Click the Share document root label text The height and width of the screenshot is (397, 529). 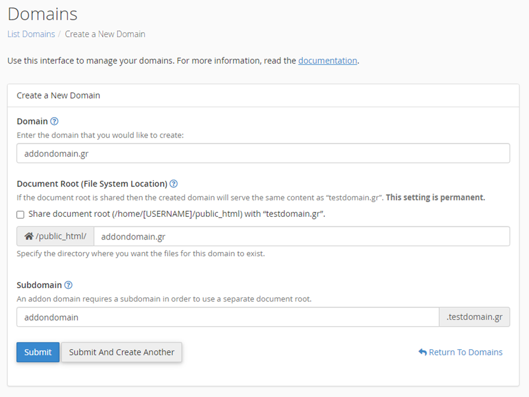177,214
